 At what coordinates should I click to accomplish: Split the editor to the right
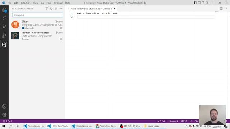pos(221,9)
